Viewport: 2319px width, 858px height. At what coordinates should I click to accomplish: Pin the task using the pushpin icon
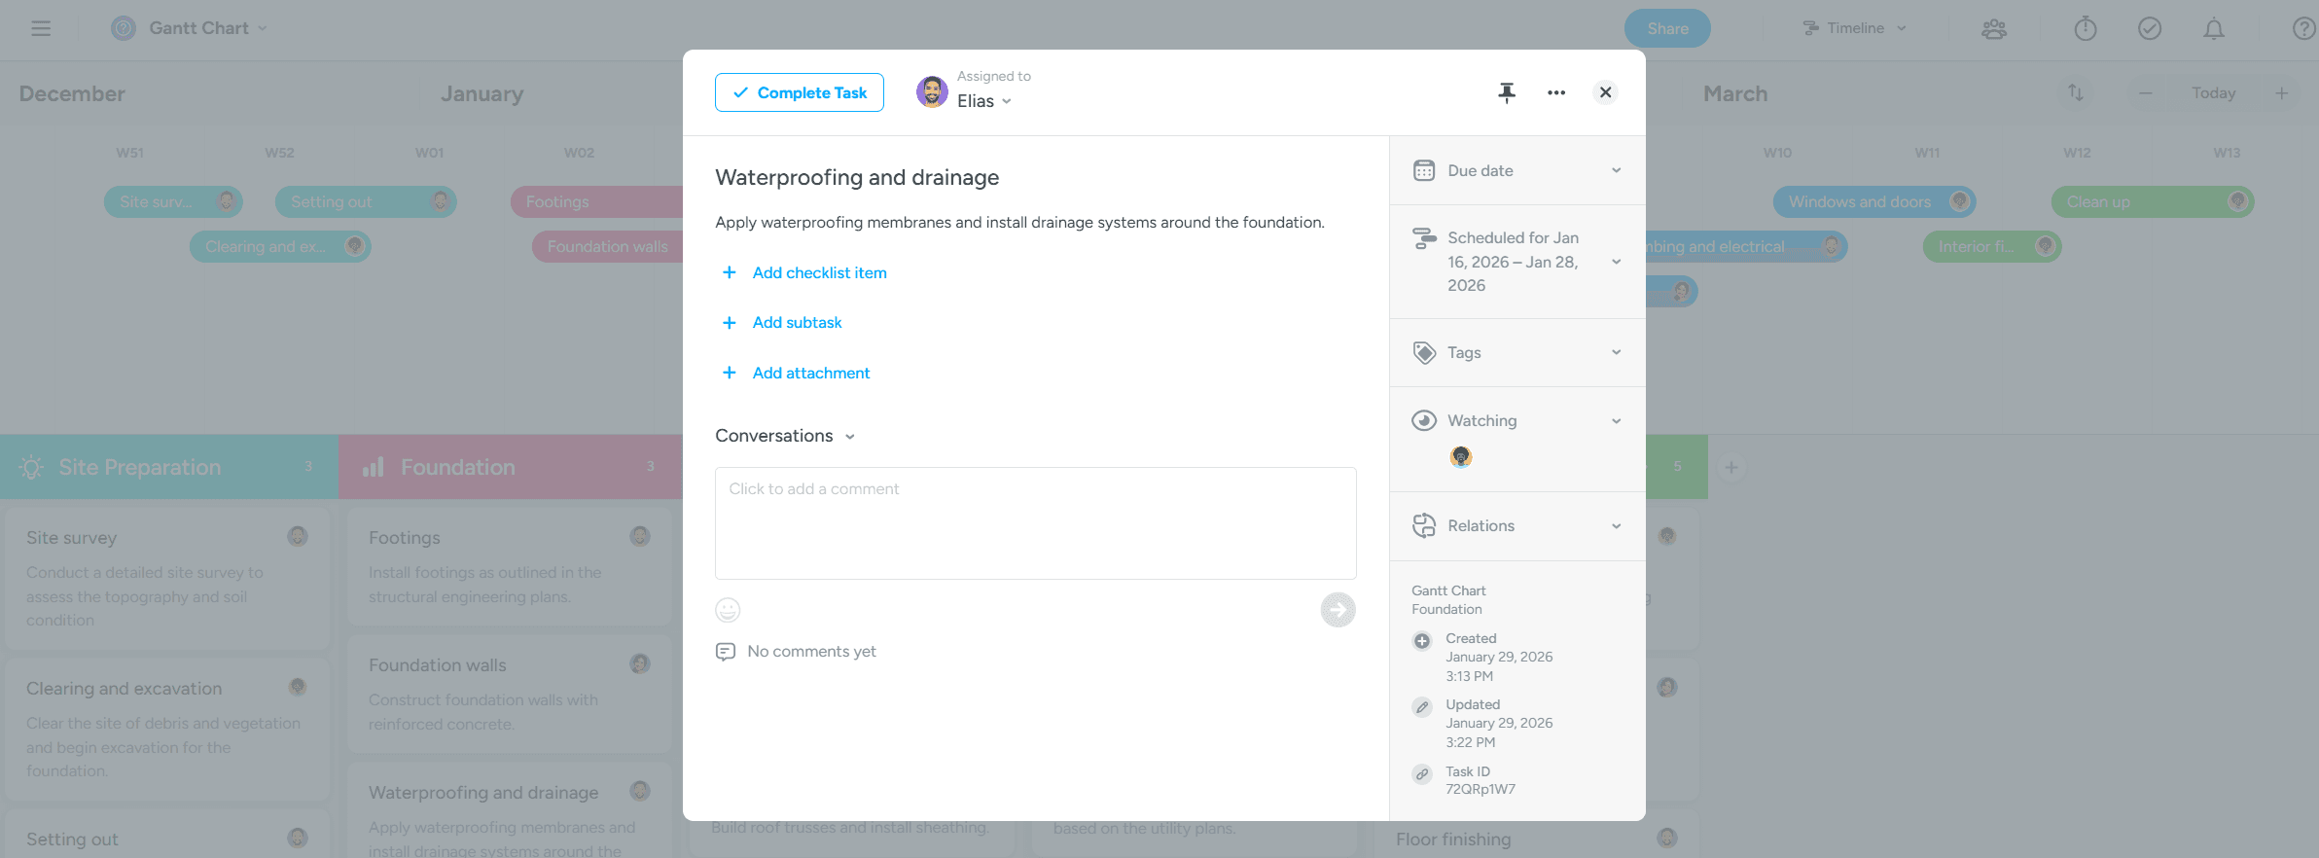(1506, 92)
